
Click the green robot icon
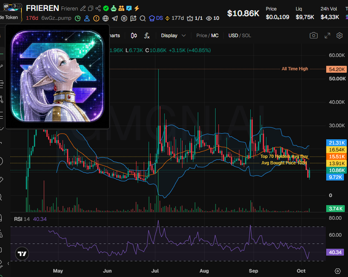(x=114, y=8)
